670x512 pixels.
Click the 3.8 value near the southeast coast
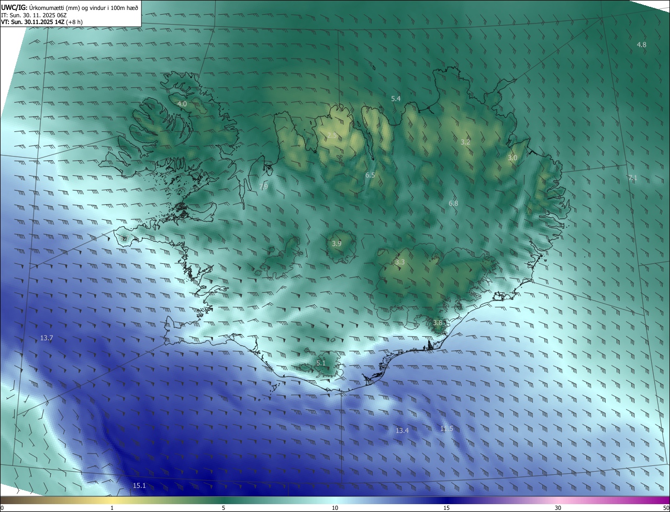[438, 323]
